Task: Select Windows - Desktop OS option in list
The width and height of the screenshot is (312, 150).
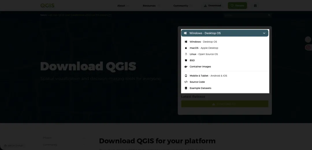Action: 225,42
